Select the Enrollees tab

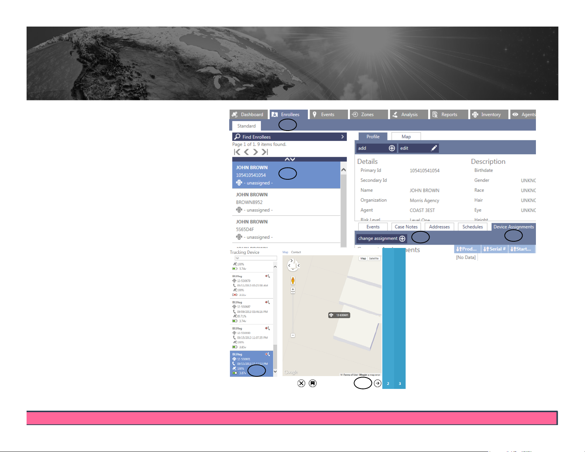click(x=288, y=114)
